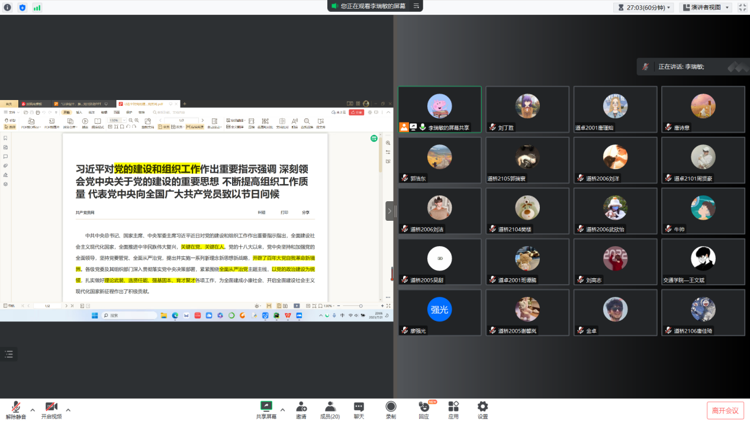This screenshot has height=422, width=750.
Task: Unmute microphone with 解除静音 button
Action: [16, 408]
